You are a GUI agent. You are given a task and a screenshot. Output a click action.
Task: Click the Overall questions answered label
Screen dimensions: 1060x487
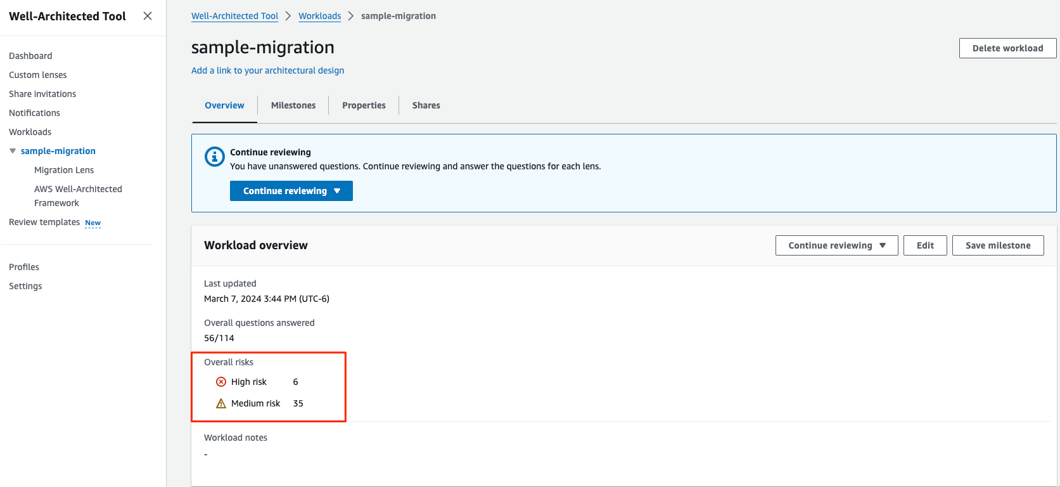coord(259,323)
